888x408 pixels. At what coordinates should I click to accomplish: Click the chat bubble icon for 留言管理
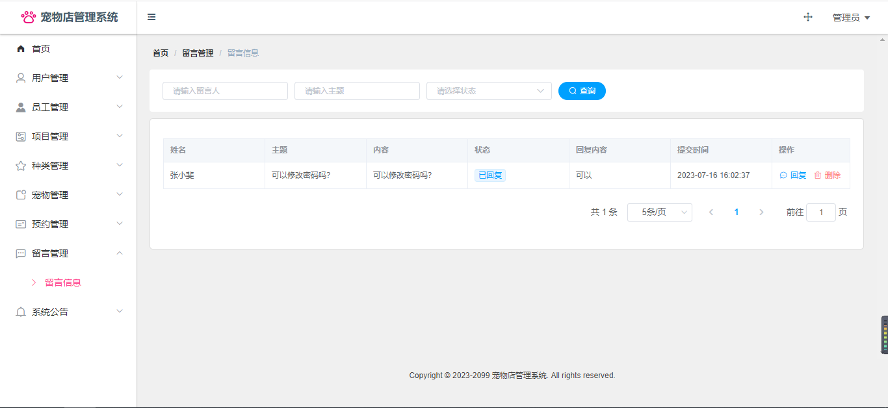pyautogui.click(x=21, y=253)
